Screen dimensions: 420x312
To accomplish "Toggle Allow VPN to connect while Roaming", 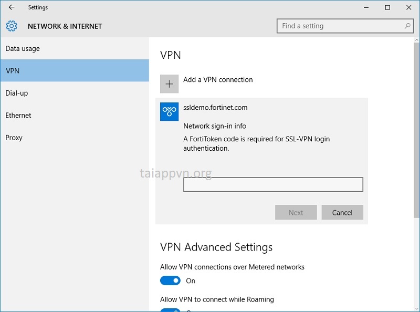I will coord(171,310).
